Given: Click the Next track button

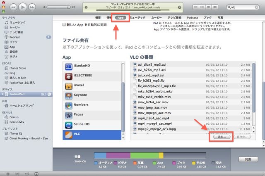Looking at the screenshot, I should [x=32, y=7].
